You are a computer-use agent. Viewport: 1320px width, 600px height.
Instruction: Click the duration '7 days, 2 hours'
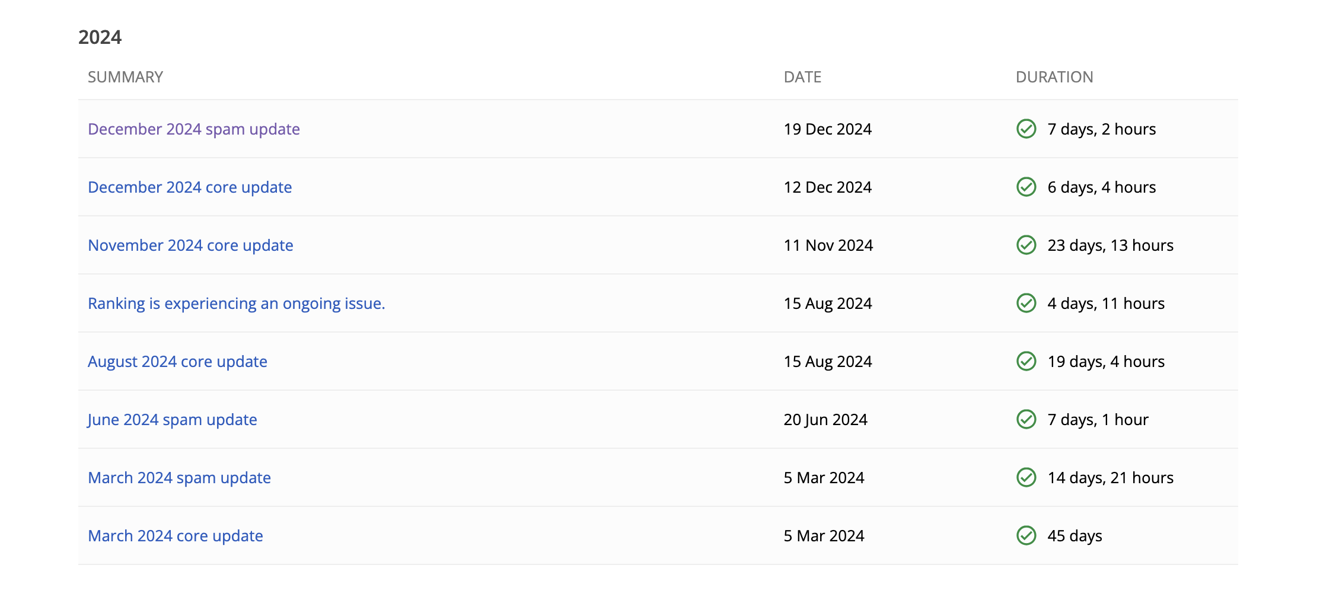[1102, 129]
